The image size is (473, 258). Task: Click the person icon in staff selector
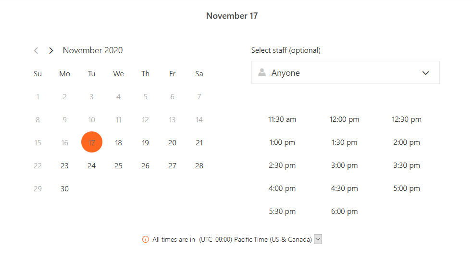pos(262,72)
